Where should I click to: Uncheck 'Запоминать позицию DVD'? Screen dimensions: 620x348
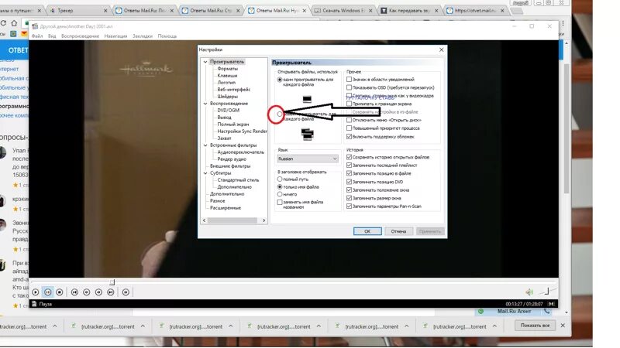tap(350, 182)
